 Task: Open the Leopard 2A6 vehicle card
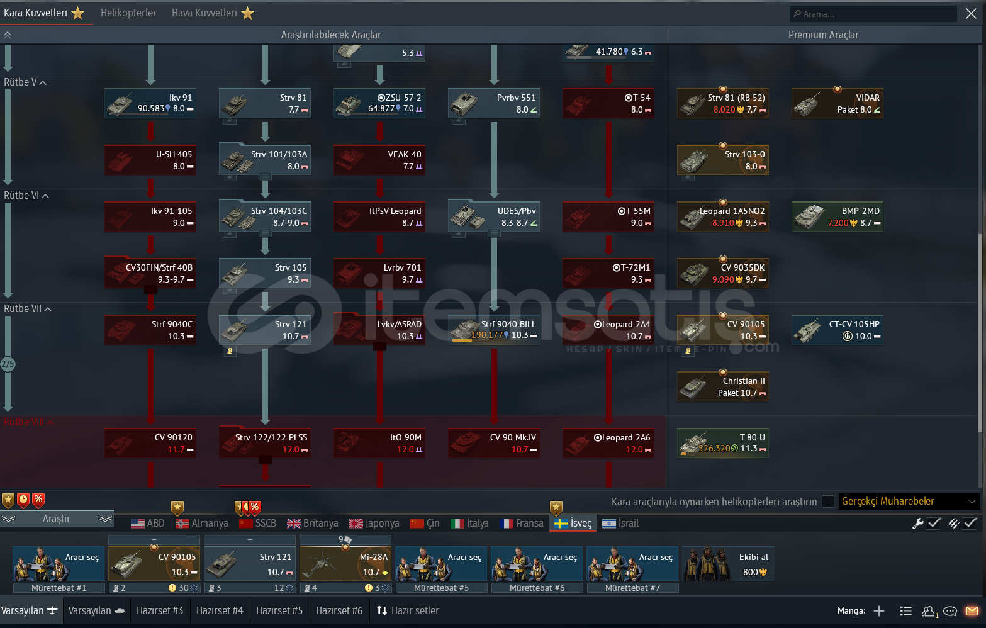608,443
